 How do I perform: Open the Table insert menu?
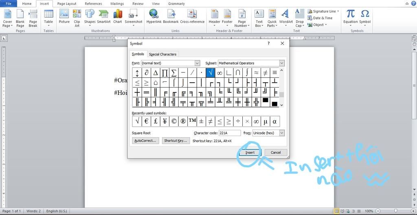(x=48, y=18)
